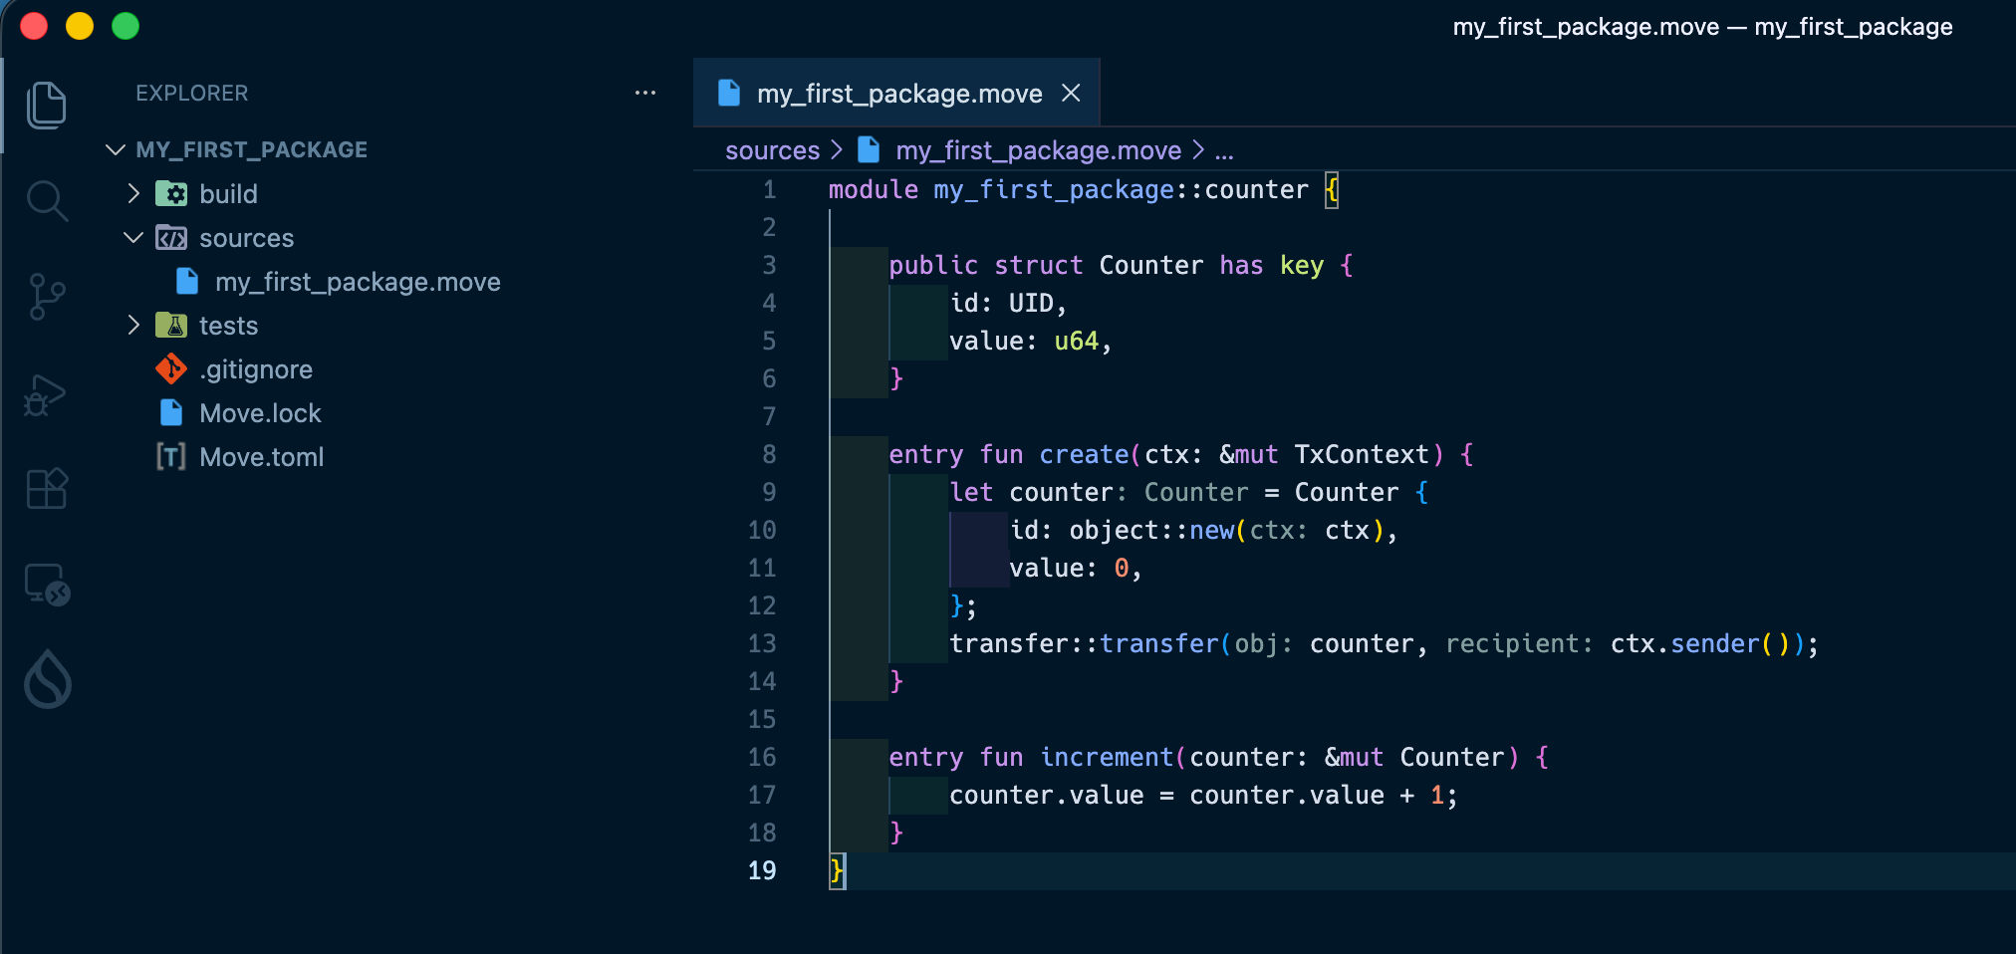Expand the tests folder

132,325
